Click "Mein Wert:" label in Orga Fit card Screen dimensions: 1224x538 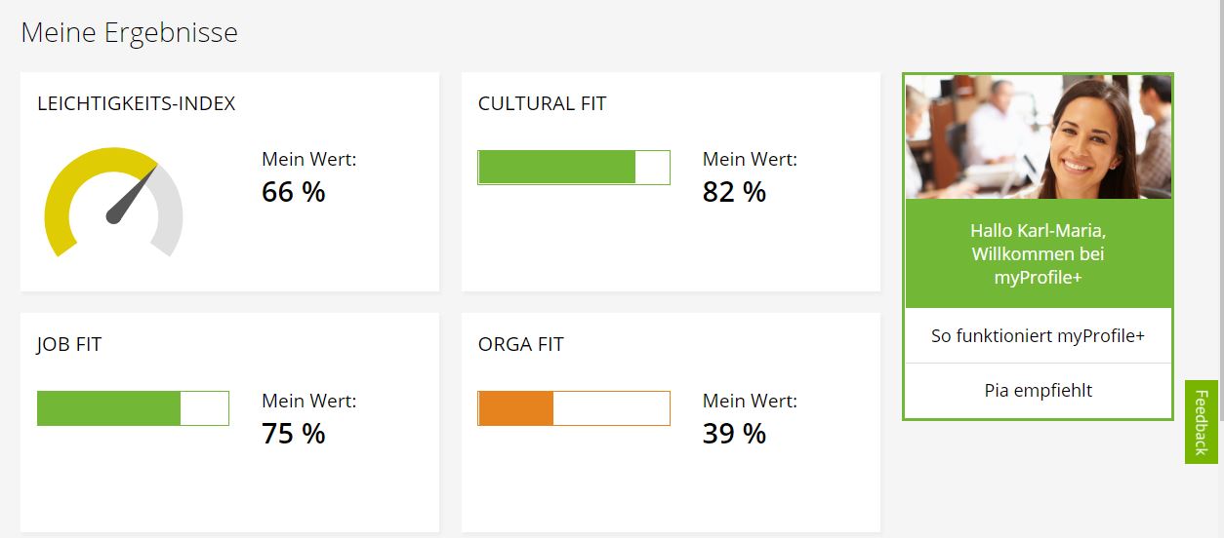(750, 401)
